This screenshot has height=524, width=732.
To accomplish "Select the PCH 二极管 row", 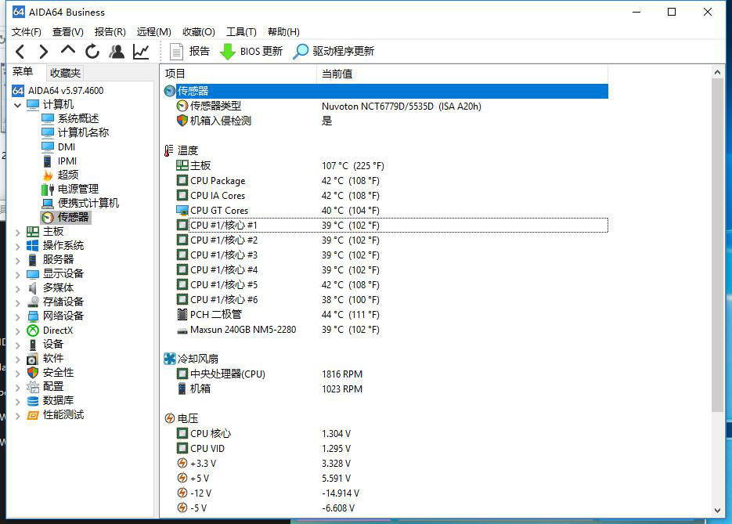I will click(386, 315).
